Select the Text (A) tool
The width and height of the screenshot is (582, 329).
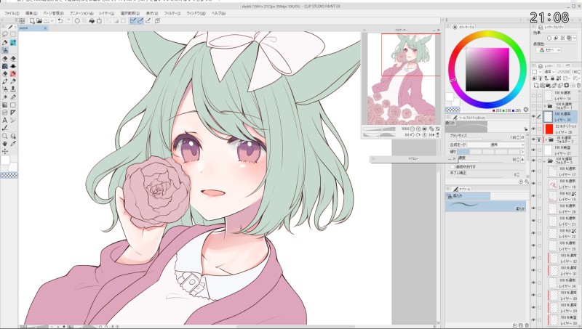pyautogui.click(x=5, y=120)
